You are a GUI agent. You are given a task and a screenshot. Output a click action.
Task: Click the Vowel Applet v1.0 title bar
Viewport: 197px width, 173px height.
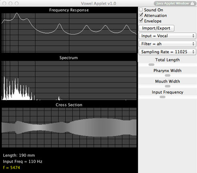(98, 3)
